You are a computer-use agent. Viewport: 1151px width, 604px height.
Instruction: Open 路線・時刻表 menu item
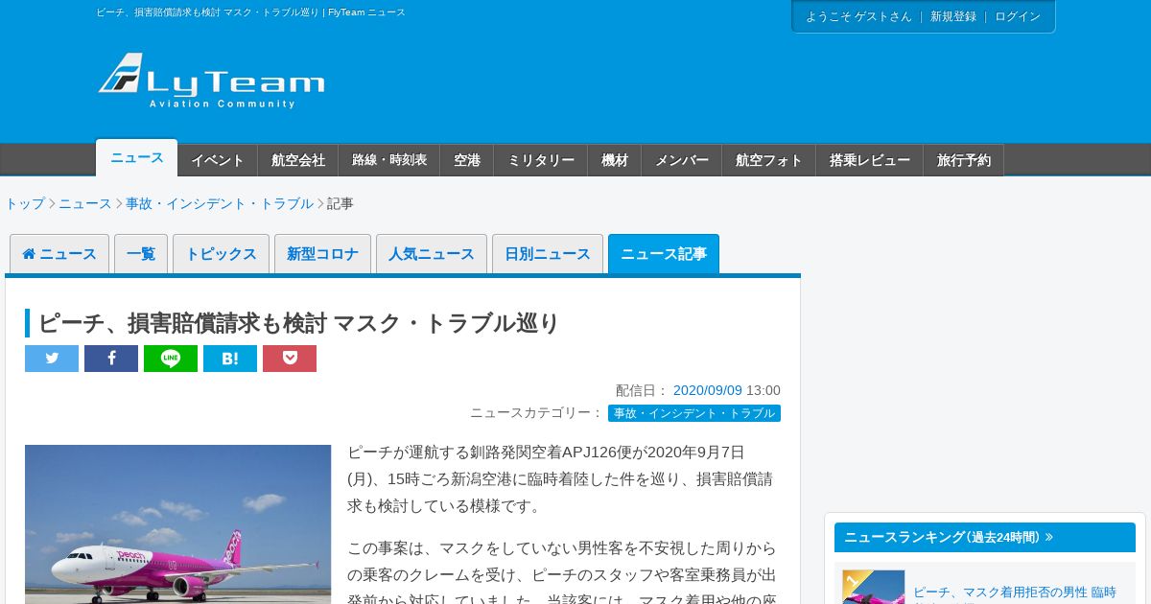[389, 160]
